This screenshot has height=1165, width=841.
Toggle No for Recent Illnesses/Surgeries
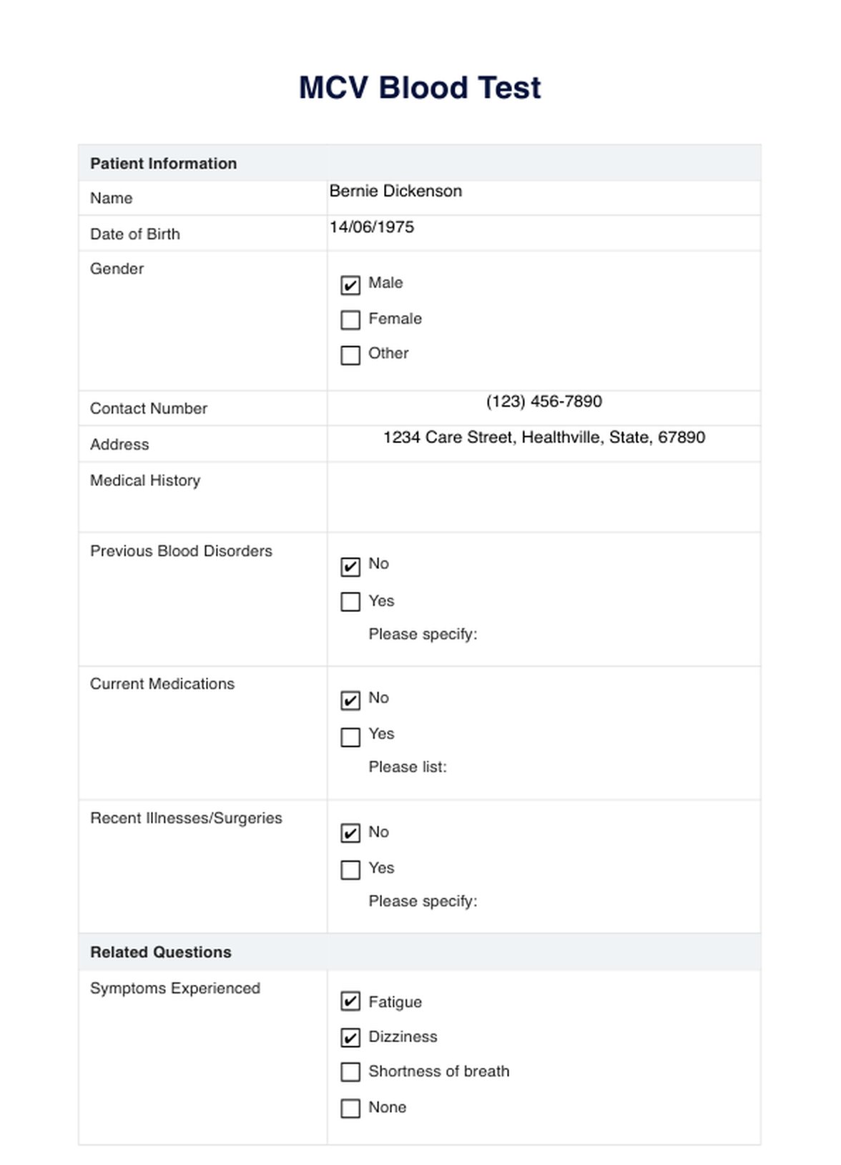[350, 833]
